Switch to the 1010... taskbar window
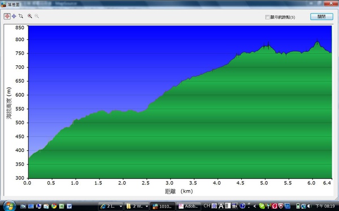Viewport: 339px width, 211px height. 162,206
